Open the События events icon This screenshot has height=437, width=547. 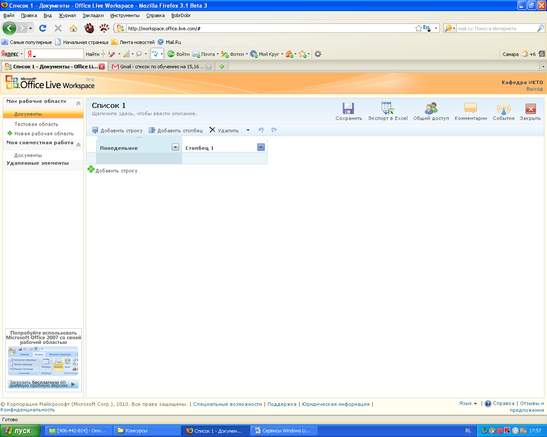pyautogui.click(x=503, y=108)
